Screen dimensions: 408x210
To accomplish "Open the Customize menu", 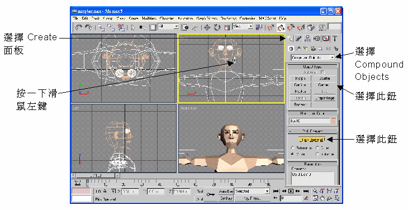I will tap(247, 18).
